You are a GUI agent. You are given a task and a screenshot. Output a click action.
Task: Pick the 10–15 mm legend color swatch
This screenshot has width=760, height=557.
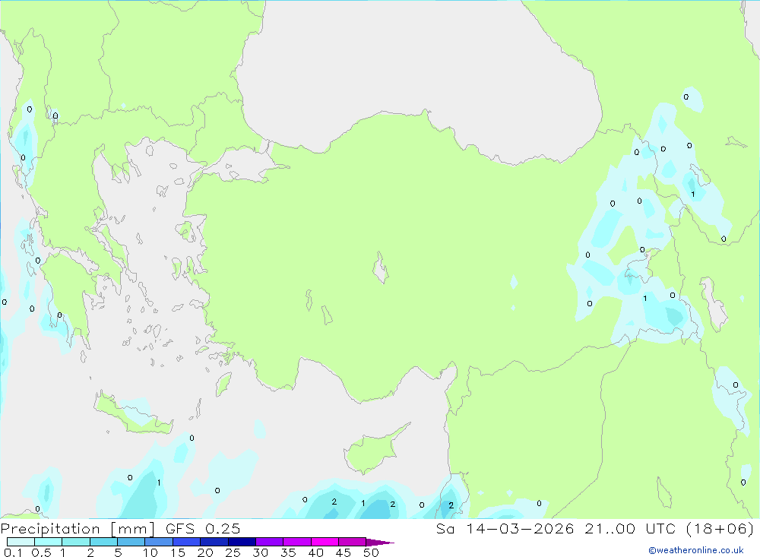159,542
